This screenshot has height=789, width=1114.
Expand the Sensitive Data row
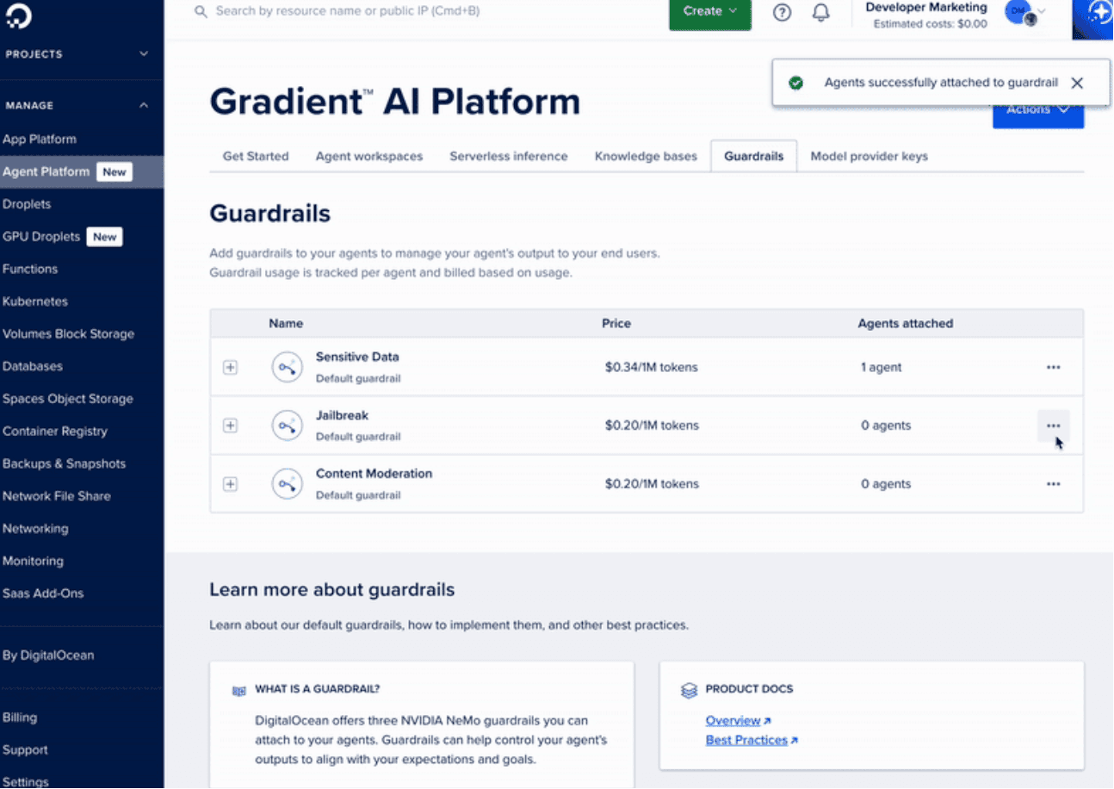[230, 367]
